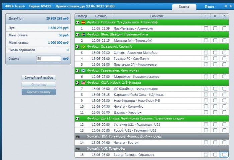Screen dimensions: 234x160
Task: Check outcome 2 for Каролина Рейл-Хокс - КД Чивас
Action: 224,95
